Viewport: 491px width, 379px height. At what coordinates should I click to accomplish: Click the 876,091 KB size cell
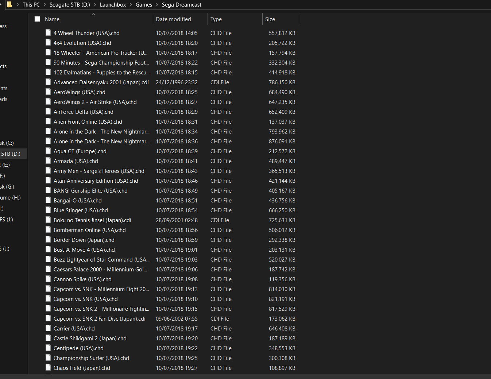282,142
